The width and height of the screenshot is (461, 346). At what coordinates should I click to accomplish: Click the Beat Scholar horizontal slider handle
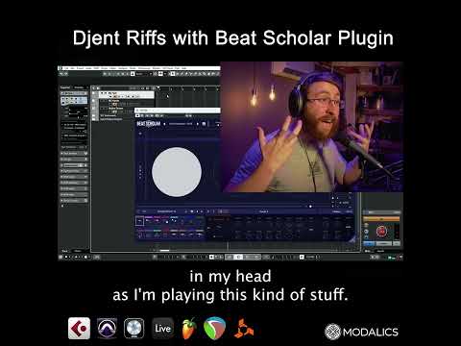(310, 207)
